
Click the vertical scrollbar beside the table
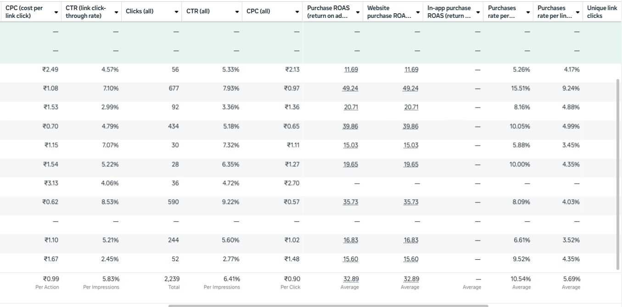point(618,174)
